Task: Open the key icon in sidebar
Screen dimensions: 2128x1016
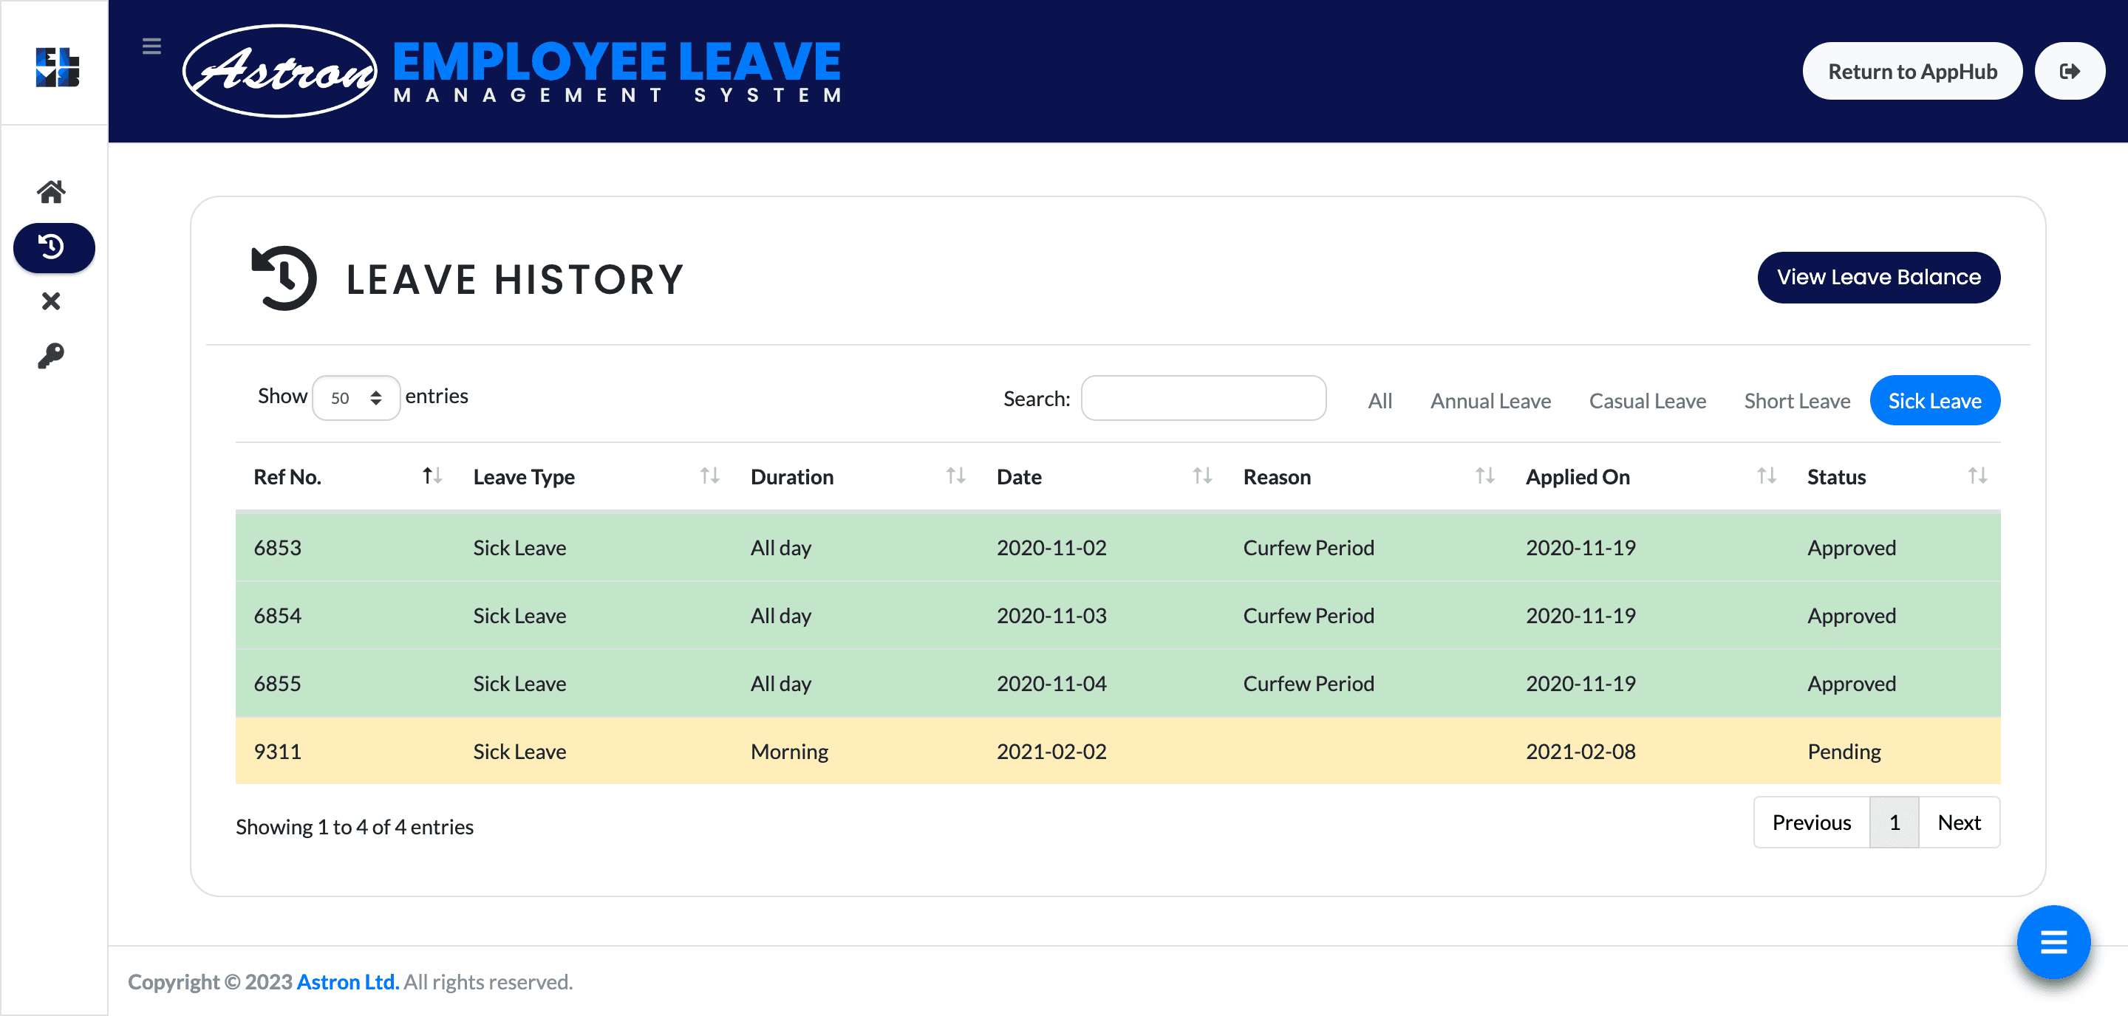Action: (51, 356)
